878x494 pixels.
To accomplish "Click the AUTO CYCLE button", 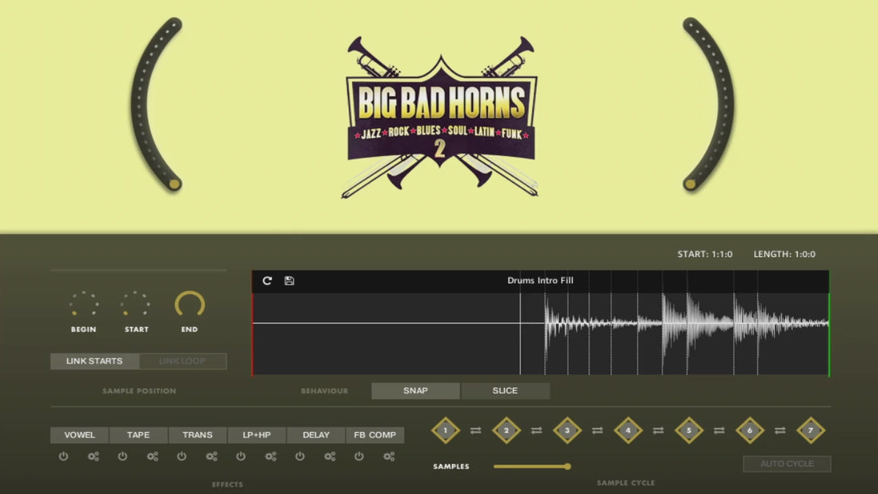I will click(787, 464).
